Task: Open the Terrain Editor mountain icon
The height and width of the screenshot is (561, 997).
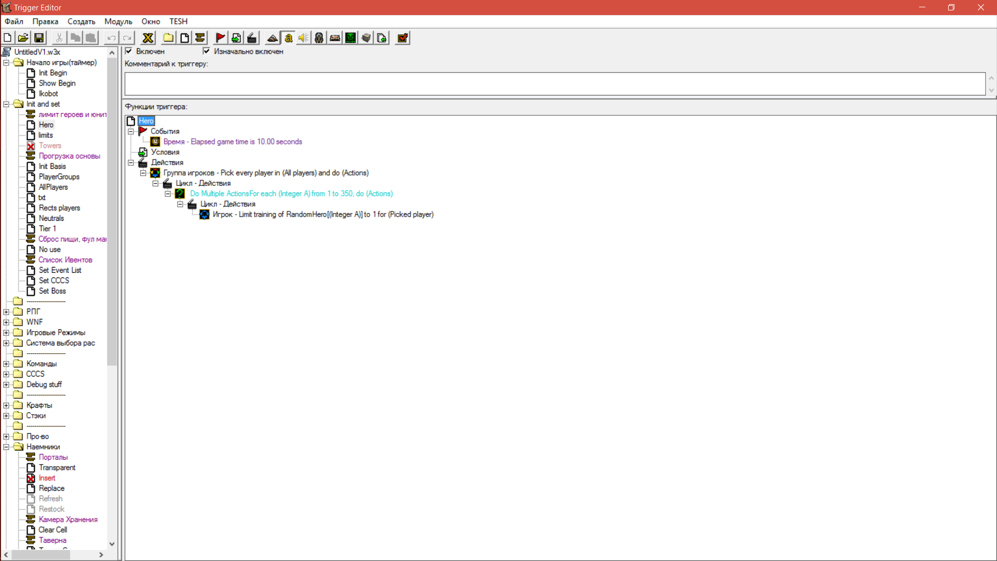Action: click(x=273, y=37)
